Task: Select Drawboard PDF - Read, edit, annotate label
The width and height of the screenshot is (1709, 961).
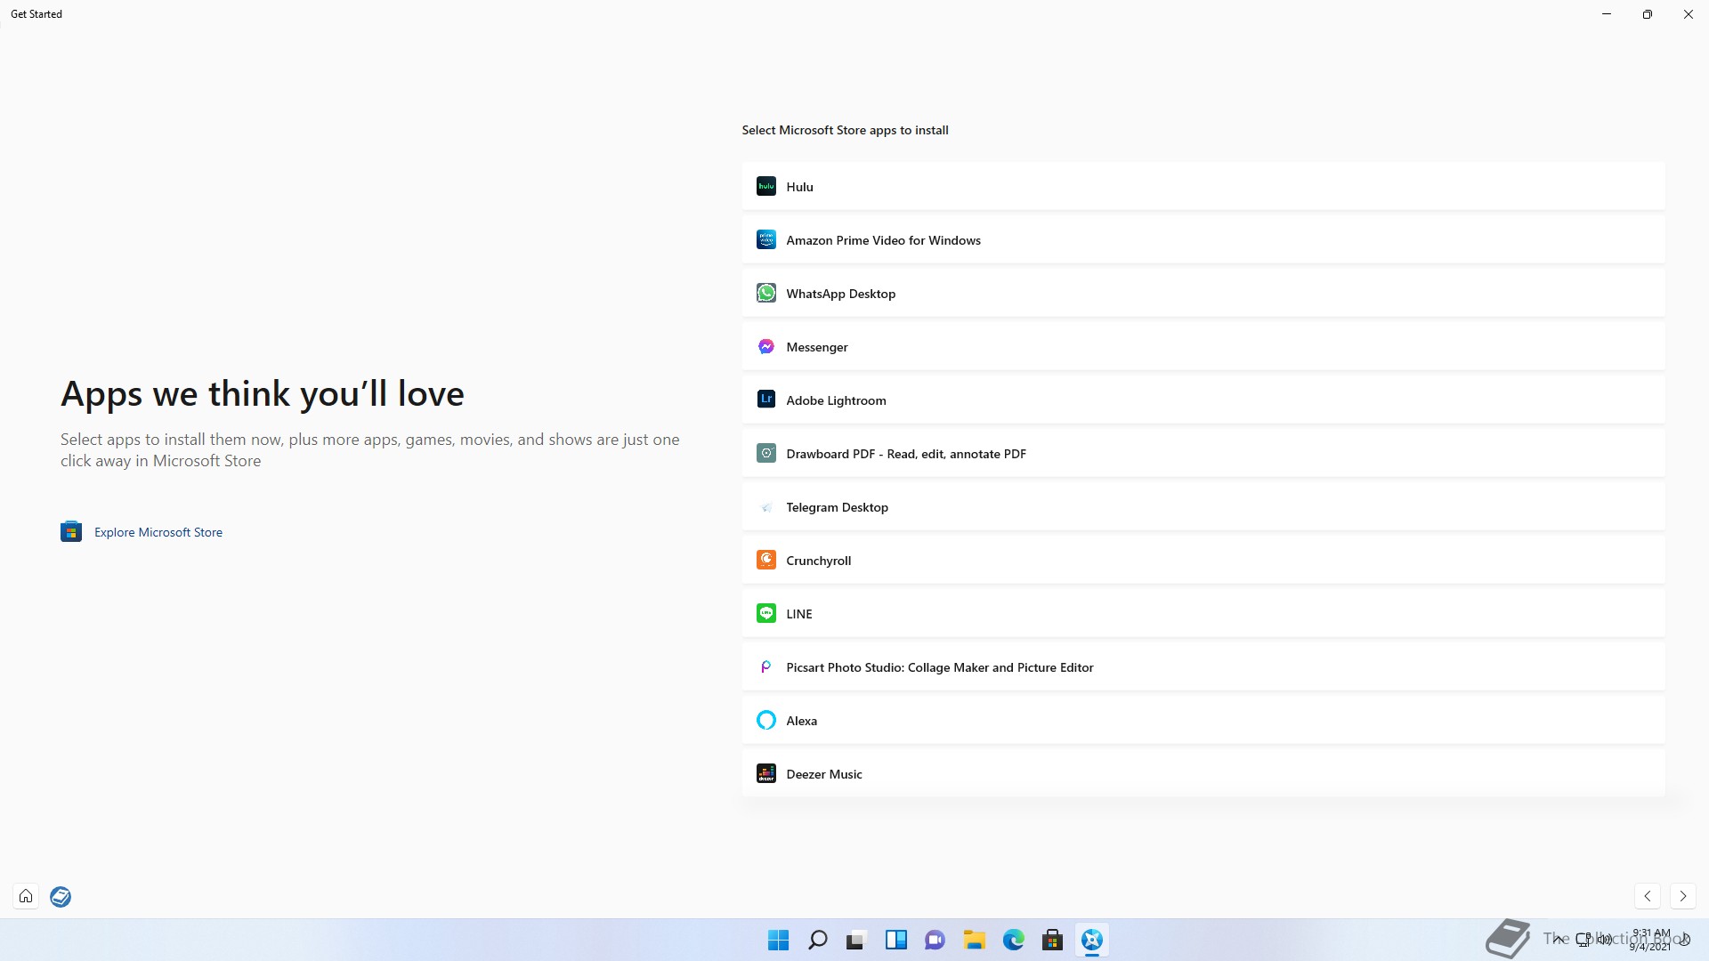Action: (906, 454)
